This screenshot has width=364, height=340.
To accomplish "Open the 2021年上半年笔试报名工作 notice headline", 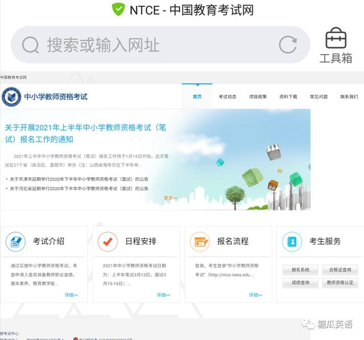I will pos(85,133).
